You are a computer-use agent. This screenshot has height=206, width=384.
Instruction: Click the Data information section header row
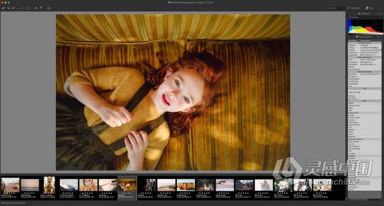[x=365, y=57]
